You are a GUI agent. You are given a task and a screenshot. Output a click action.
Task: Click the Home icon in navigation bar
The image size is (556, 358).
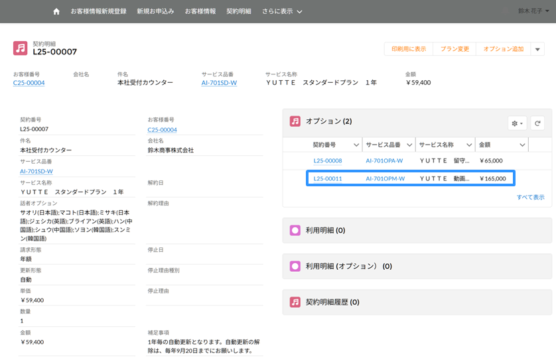click(x=56, y=11)
